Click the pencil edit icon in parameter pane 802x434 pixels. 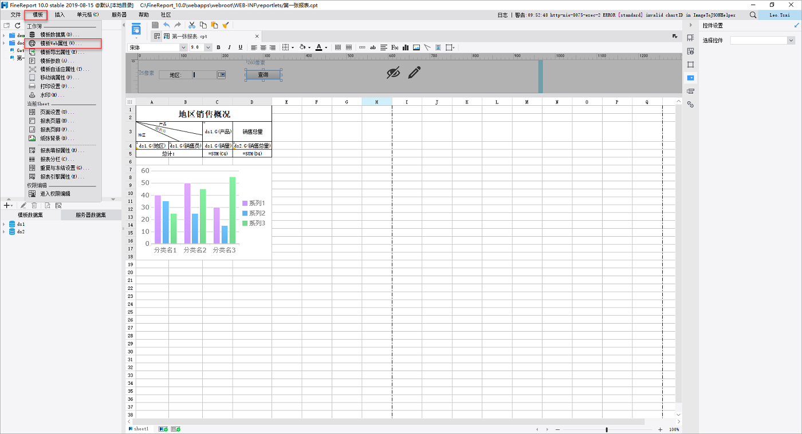coord(414,73)
